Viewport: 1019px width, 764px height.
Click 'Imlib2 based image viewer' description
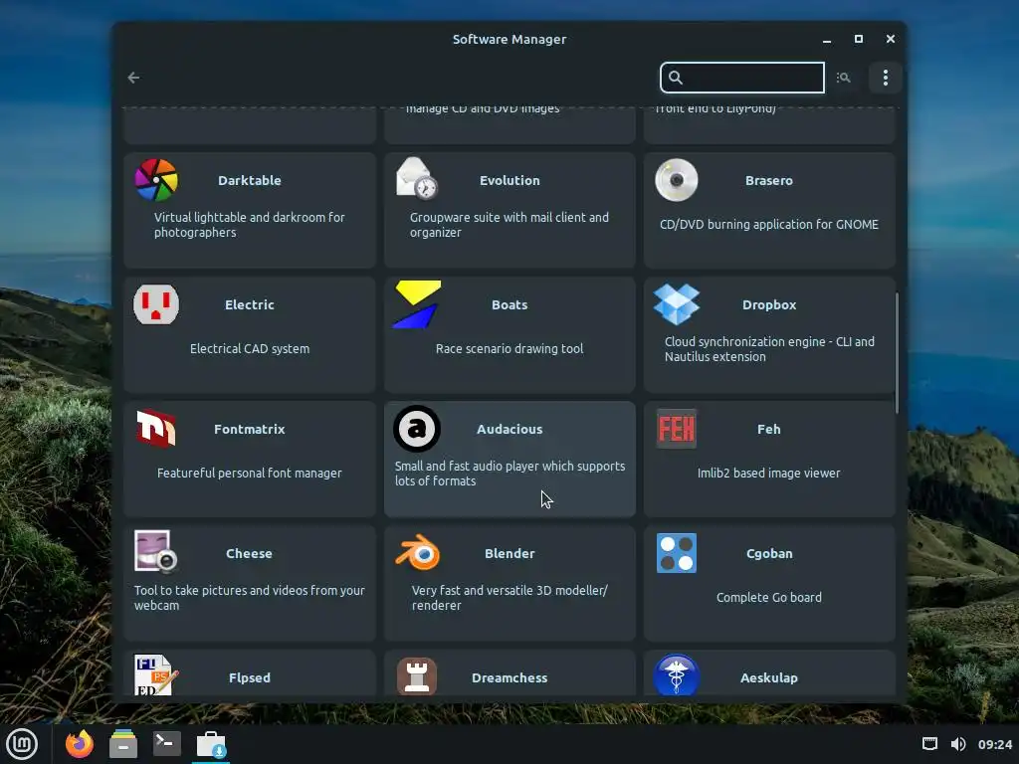(x=769, y=473)
